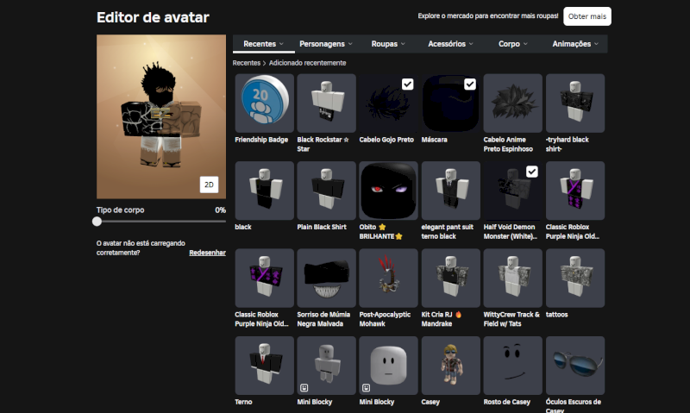Pick the Rosto de Casey face
This screenshot has width=690, height=413.
tap(512, 366)
